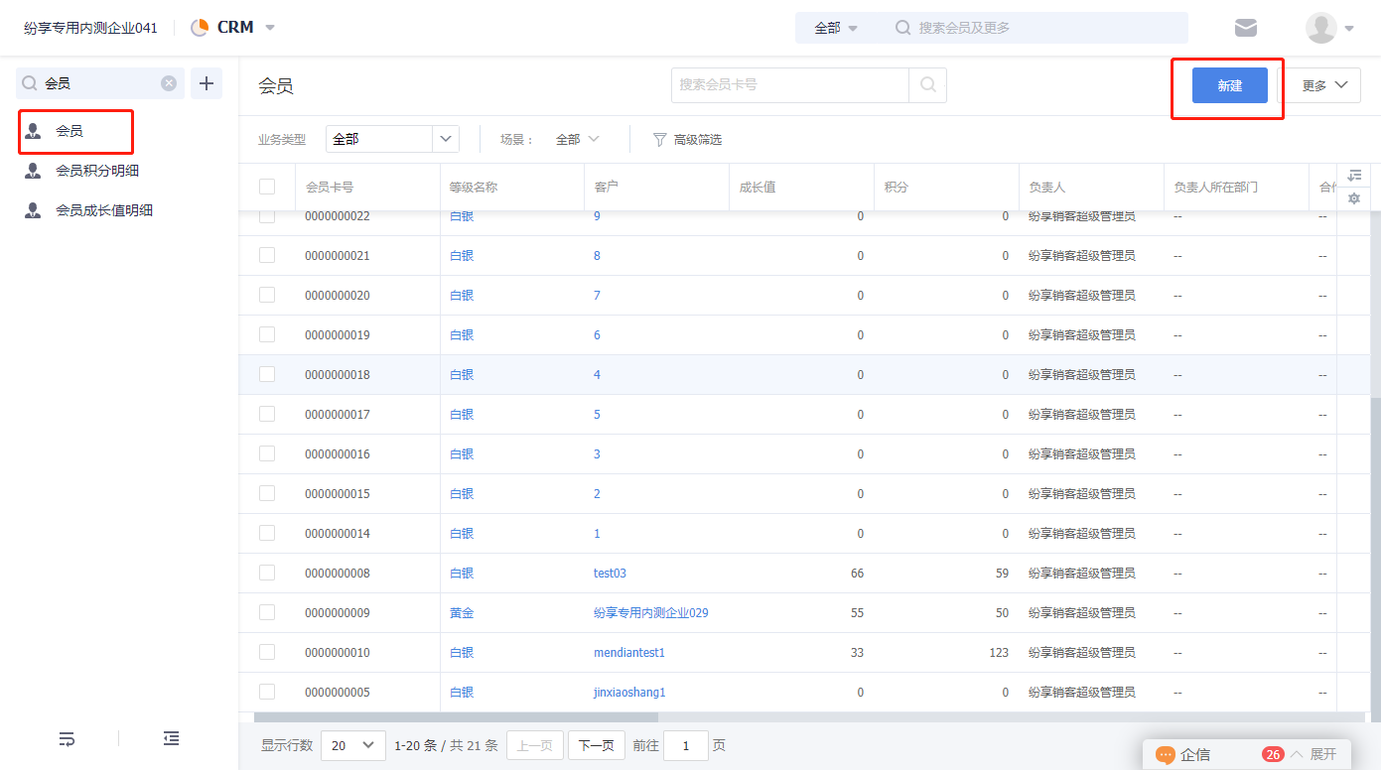Open the mail envelope icon
This screenshot has width=1381, height=770.
point(1246,28)
